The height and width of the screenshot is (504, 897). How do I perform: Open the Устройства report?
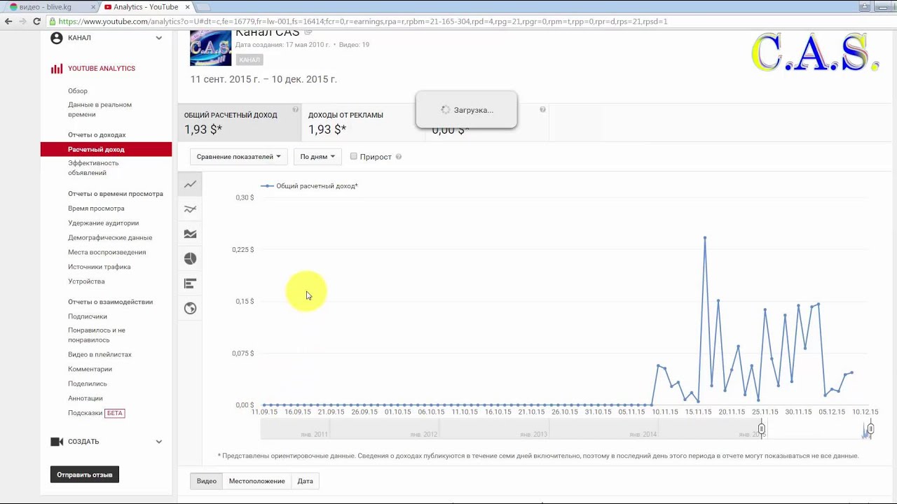[86, 281]
